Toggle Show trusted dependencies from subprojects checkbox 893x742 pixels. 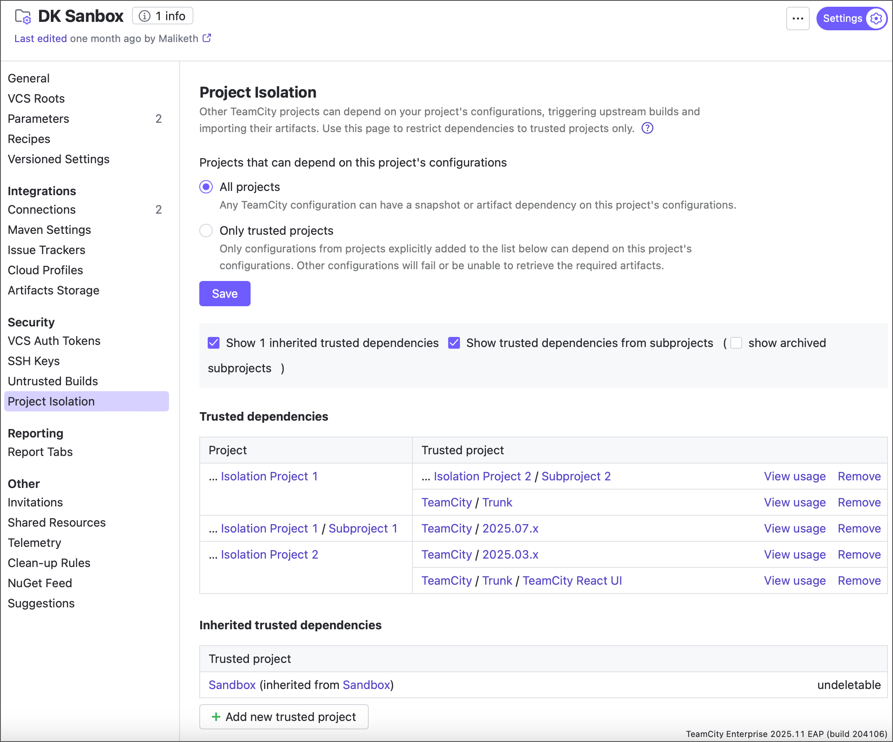(x=454, y=343)
